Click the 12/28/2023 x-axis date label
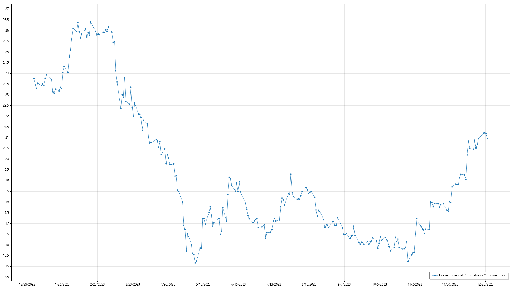The width and height of the screenshot is (514, 289). click(485, 284)
